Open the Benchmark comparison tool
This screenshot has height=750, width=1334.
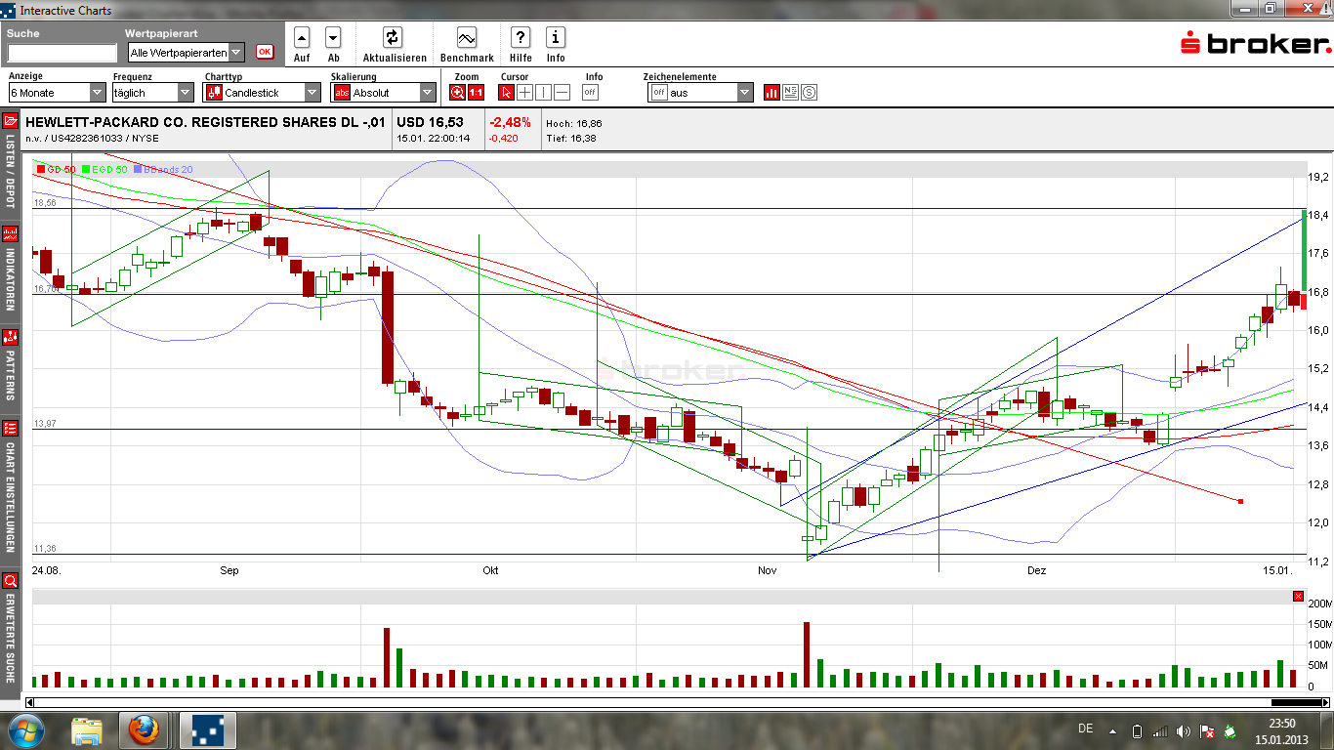tap(467, 38)
